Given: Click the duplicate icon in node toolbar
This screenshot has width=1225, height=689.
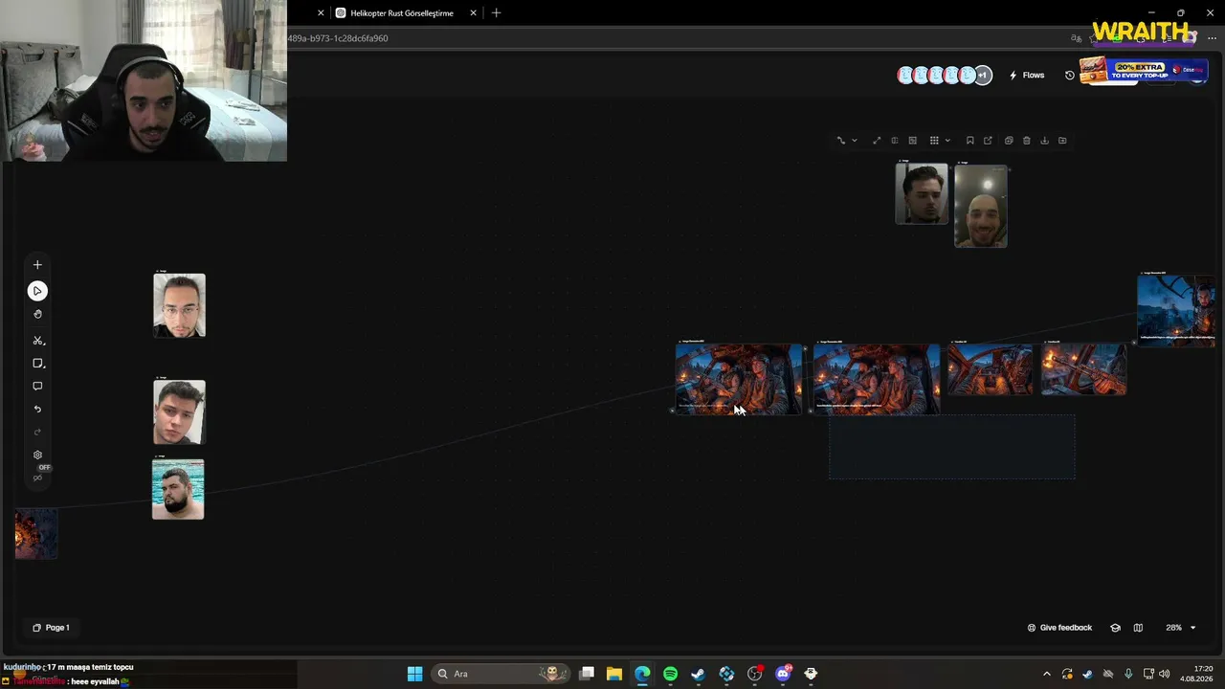Looking at the screenshot, I should (1009, 141).
